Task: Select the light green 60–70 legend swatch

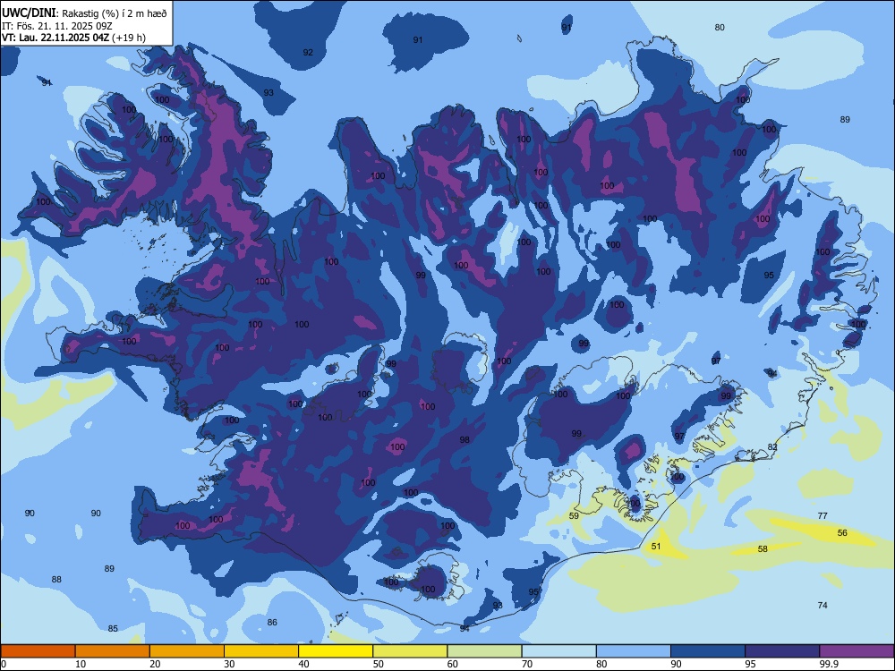Action: point(484,651)
